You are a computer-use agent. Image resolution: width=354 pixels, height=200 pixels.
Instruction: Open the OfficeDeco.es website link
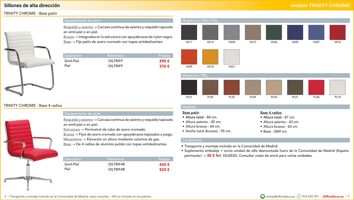tap(333, 196)
